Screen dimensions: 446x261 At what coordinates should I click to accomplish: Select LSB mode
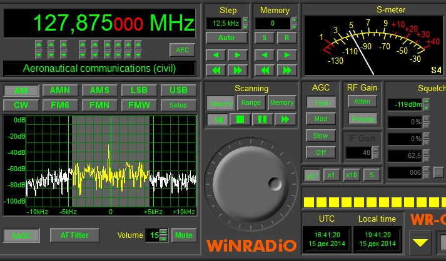click(x=139, y=91)
